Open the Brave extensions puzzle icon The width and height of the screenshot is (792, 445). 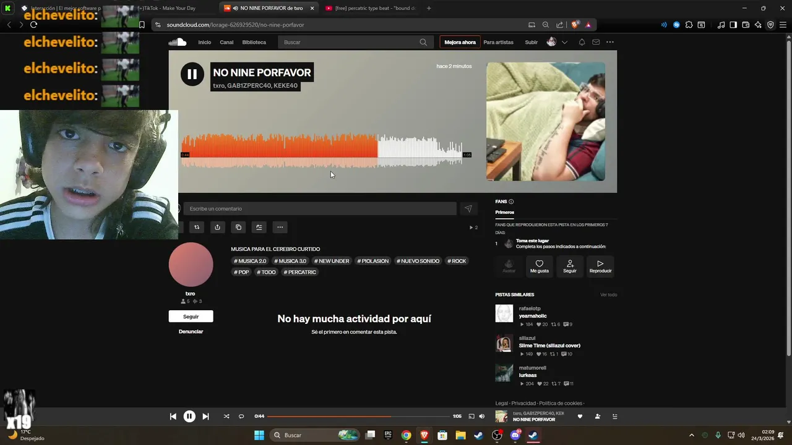(x=689, y=25)
